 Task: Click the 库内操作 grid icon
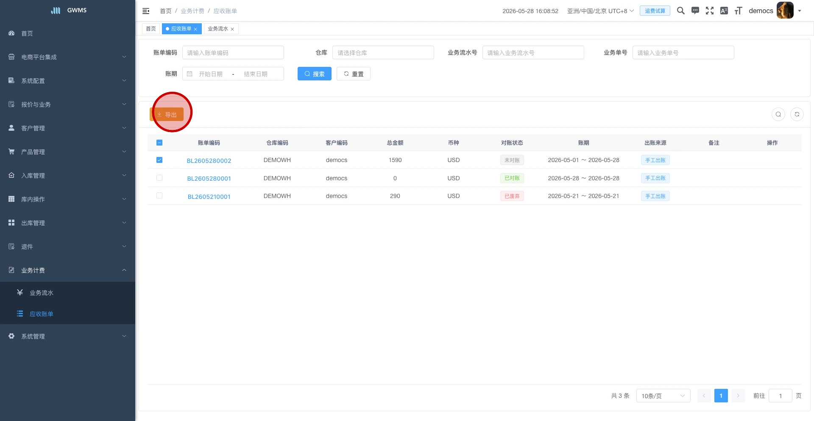(x=11, y=199)
